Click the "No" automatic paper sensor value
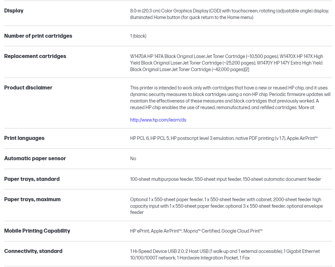Viewport: 335px width, 267px height. coord(133,159)
